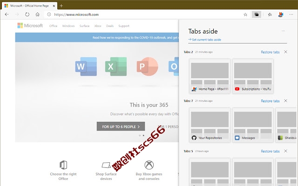
Task: Open the Surface nav item
Action: pos(84,26)
